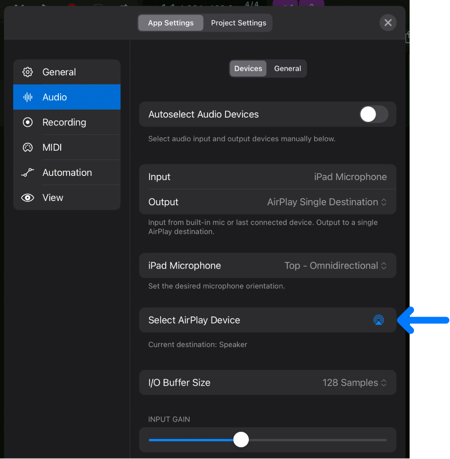Change iPad Microphone orientation setting
This screenshot has width=450, height=459.
[x=335, y=265]
